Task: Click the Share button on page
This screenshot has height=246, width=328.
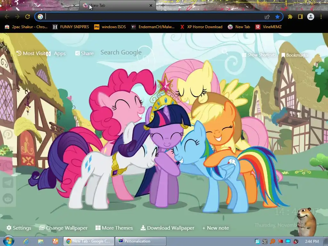Action: [84, 53]
